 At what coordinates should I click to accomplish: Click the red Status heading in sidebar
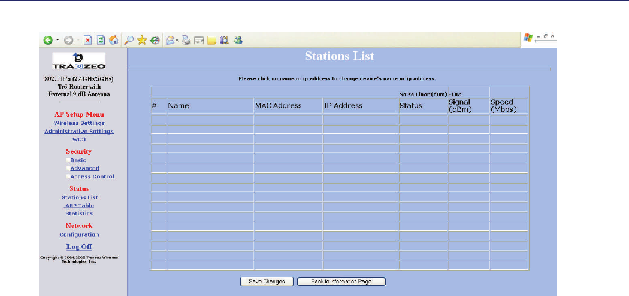[79, 188]
